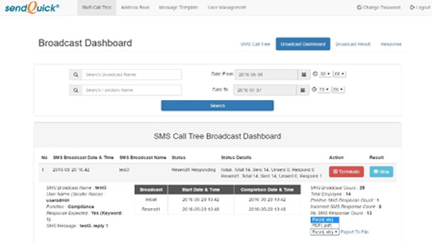Click the Change Password link
432x243 pixels.
click(379, 7)
